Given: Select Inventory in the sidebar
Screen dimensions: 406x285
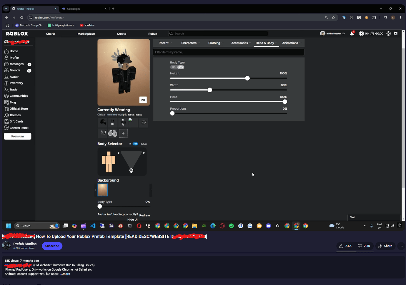Looking at the screenshot, I should tap(14, 83).
